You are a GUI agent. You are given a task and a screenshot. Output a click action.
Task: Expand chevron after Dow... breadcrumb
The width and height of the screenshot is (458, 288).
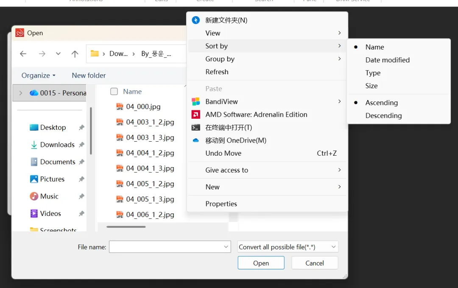coord(134,54)
